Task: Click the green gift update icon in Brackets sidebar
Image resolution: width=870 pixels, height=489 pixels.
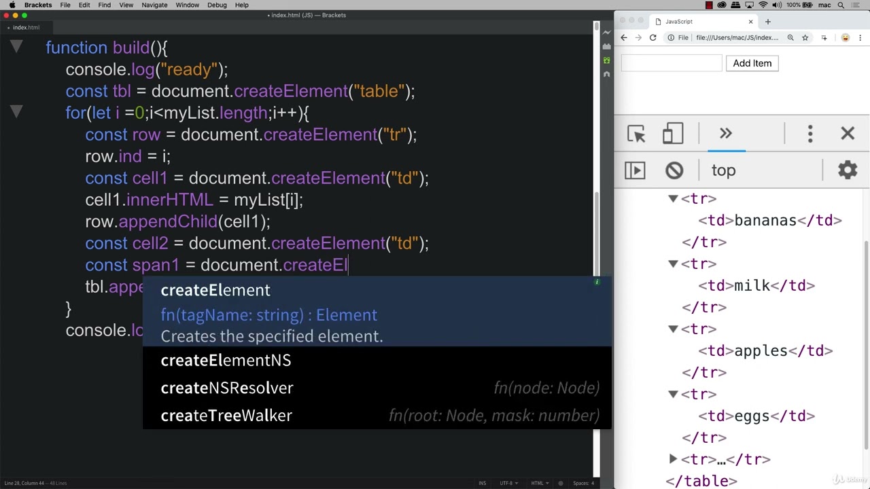Action: (606, 60)
